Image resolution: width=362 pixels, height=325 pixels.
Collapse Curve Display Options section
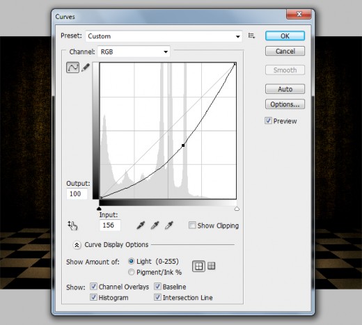click(77, 245)
